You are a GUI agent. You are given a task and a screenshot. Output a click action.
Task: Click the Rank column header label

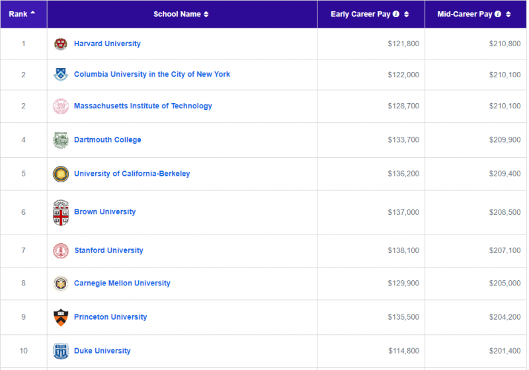click(18, 14)
